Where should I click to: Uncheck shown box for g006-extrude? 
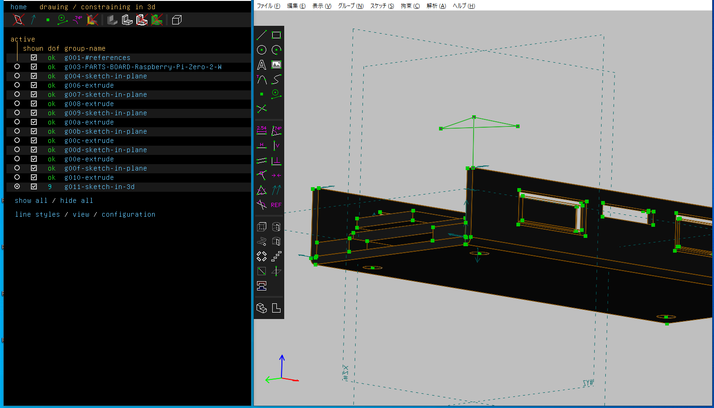[x=34, y=85]
